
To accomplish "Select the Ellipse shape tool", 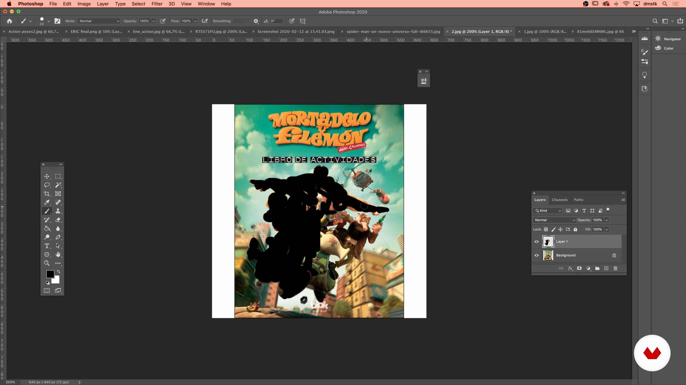I will (47, 255).
